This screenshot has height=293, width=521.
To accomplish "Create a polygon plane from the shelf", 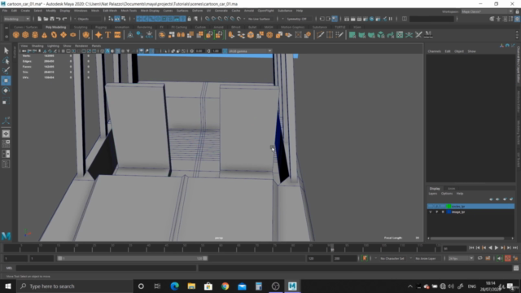I will [63, 35].
